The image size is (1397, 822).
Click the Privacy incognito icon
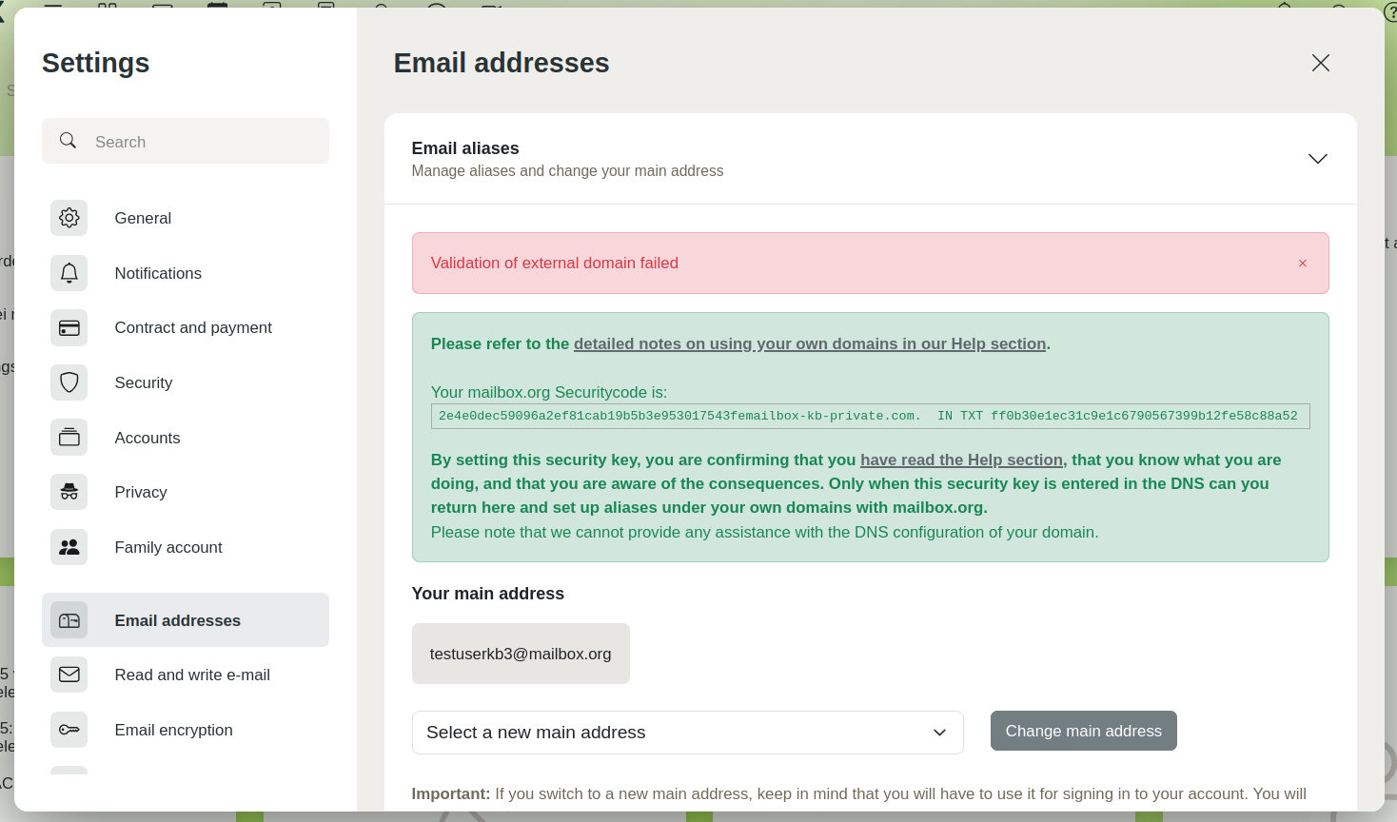(69, 492)
